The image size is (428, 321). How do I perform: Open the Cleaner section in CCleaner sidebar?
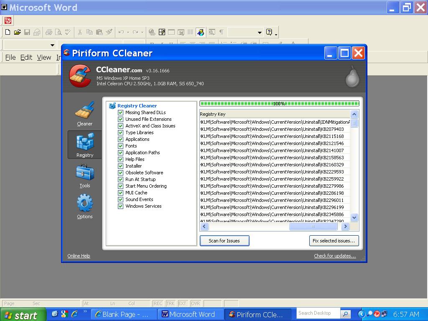click(x=84, y=114)
